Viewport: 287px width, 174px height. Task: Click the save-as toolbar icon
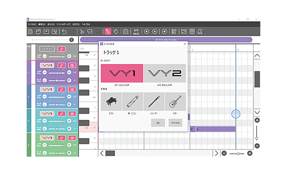tap(55, 32)
